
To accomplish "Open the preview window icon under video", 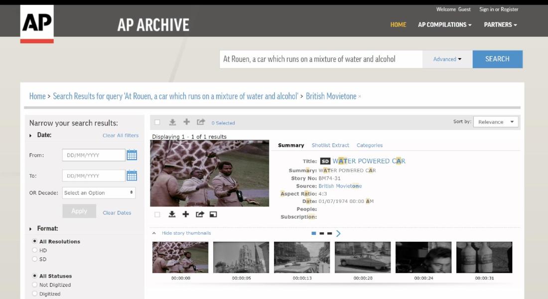I will click(213, 214).
